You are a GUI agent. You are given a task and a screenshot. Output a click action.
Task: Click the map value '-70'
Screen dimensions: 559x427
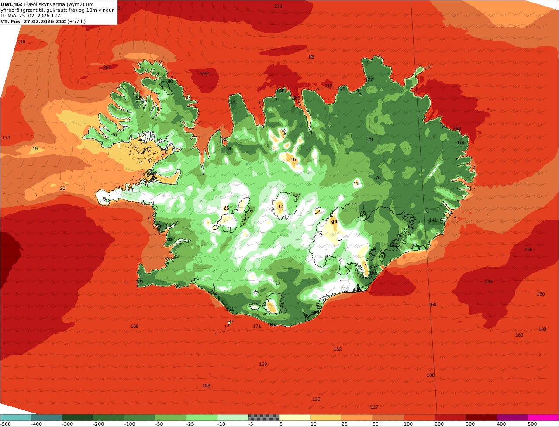[x=377, y=178]
